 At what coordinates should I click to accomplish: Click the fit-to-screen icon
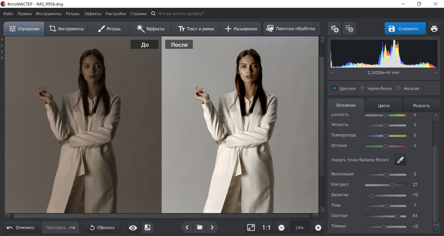click(251, 228)
